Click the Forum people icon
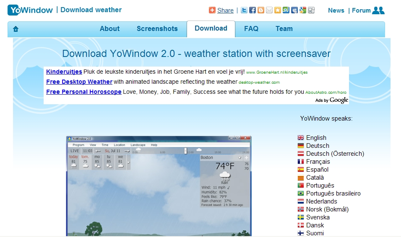This screenshot has width=401, height=237. click(378, 10)
